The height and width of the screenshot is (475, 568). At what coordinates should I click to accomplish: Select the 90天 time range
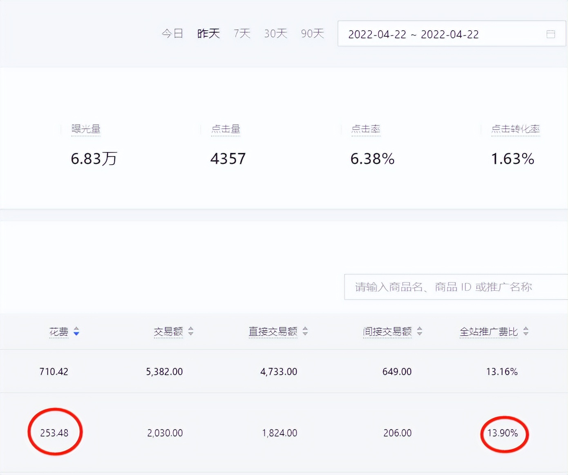click(x=312, y=34)
